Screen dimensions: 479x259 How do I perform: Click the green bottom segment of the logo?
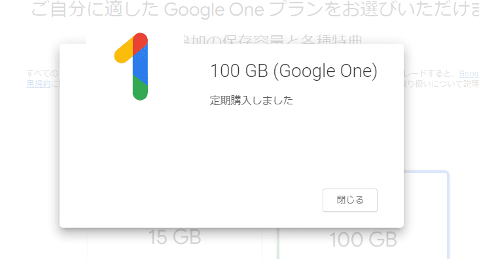[140, 88]
